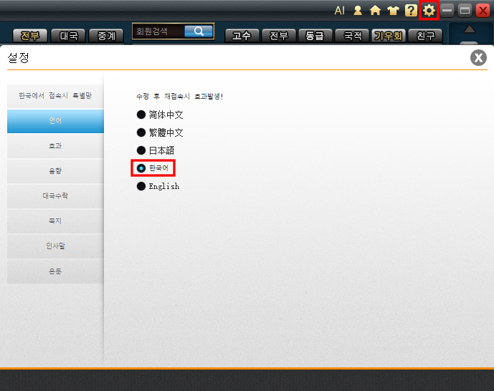
Task: Select 简体中文 language option
Action: 160,115
